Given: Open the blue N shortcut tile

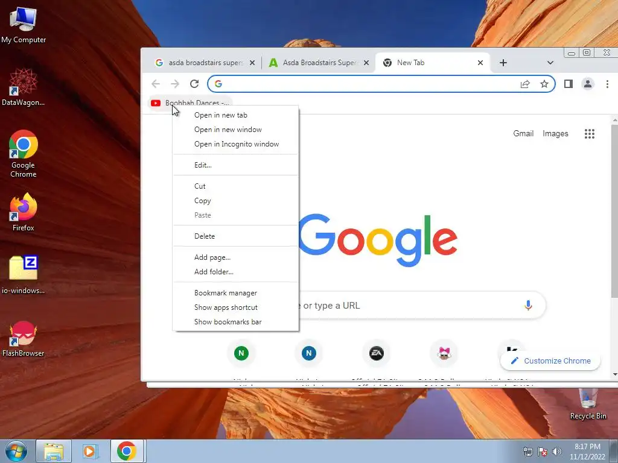Looking at the screenshot, I should tap(309, 353).
